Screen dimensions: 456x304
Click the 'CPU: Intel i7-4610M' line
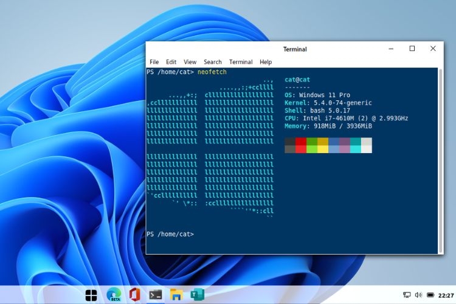click(x=347, y=118)
